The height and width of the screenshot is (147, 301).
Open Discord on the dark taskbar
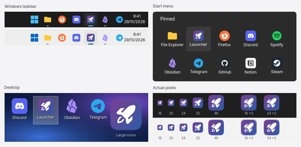click(76, 20)
